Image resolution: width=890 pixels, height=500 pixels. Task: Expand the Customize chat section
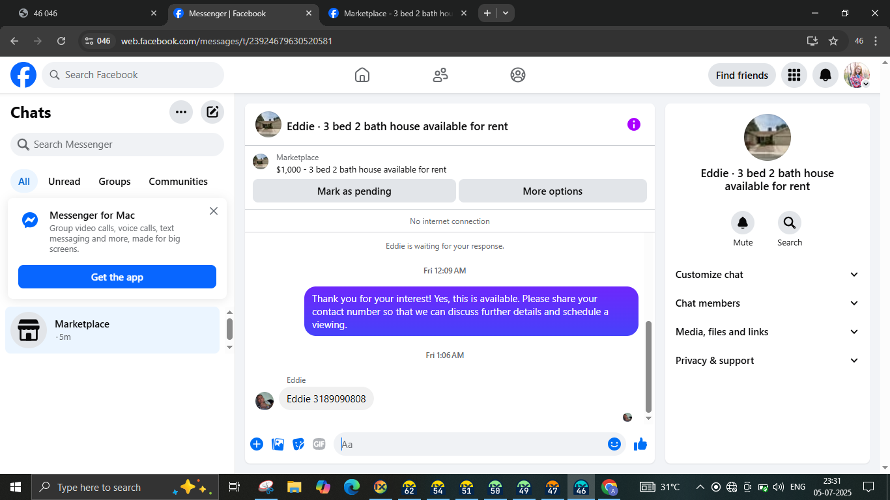tap(768, 275)
